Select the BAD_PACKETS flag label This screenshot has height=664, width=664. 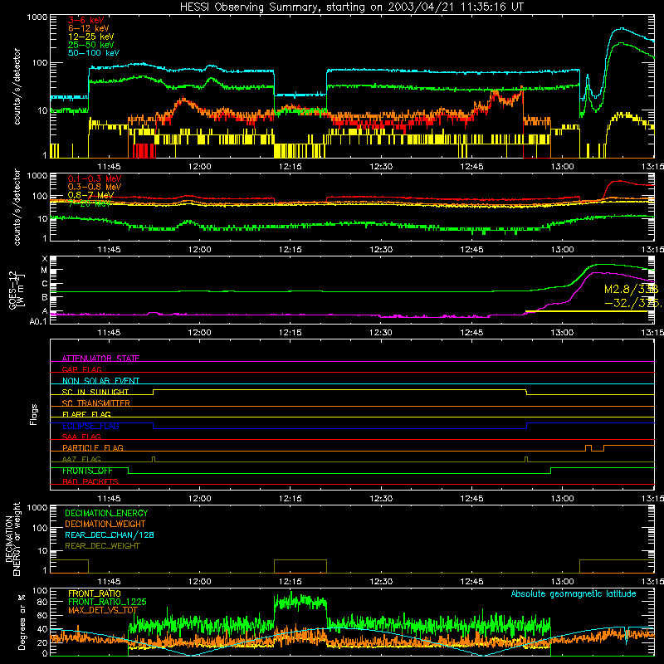[x=90, y=481]
